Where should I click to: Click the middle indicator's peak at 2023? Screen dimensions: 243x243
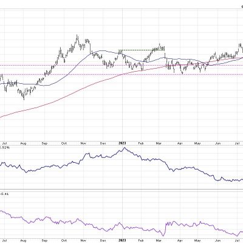pos(125,148)
